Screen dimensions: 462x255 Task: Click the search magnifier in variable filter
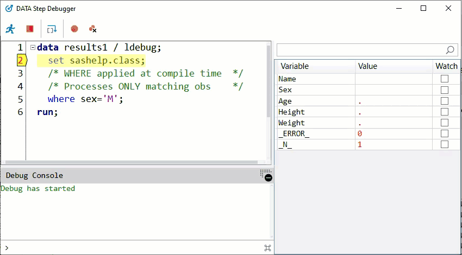(x=450, y=50)
